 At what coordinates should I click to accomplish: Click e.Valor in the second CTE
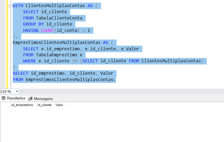tap(130, 49)
